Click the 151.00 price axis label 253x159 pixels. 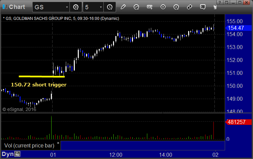(234, 73)
